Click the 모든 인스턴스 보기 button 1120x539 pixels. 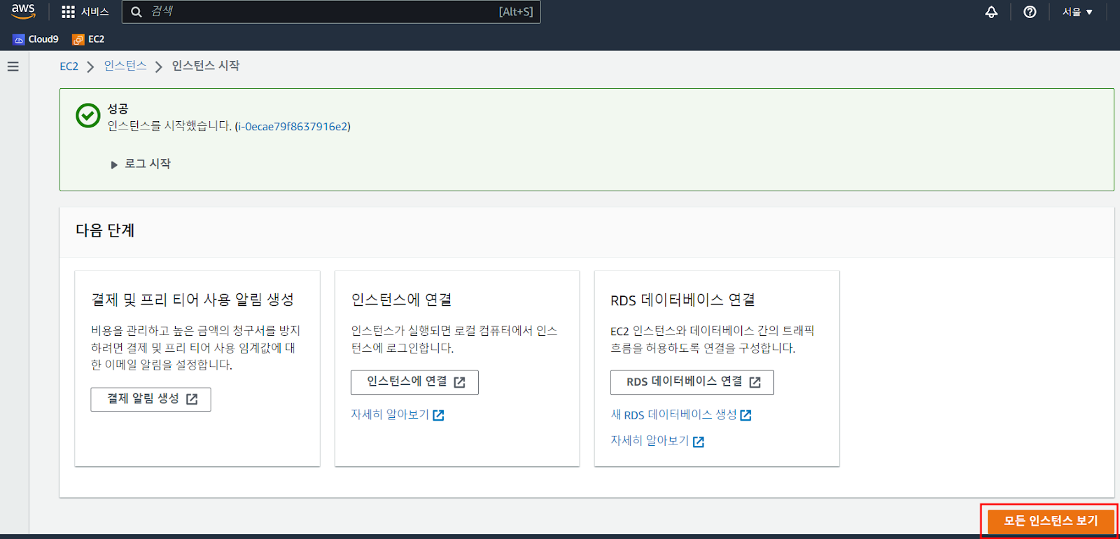(1051, 521)
